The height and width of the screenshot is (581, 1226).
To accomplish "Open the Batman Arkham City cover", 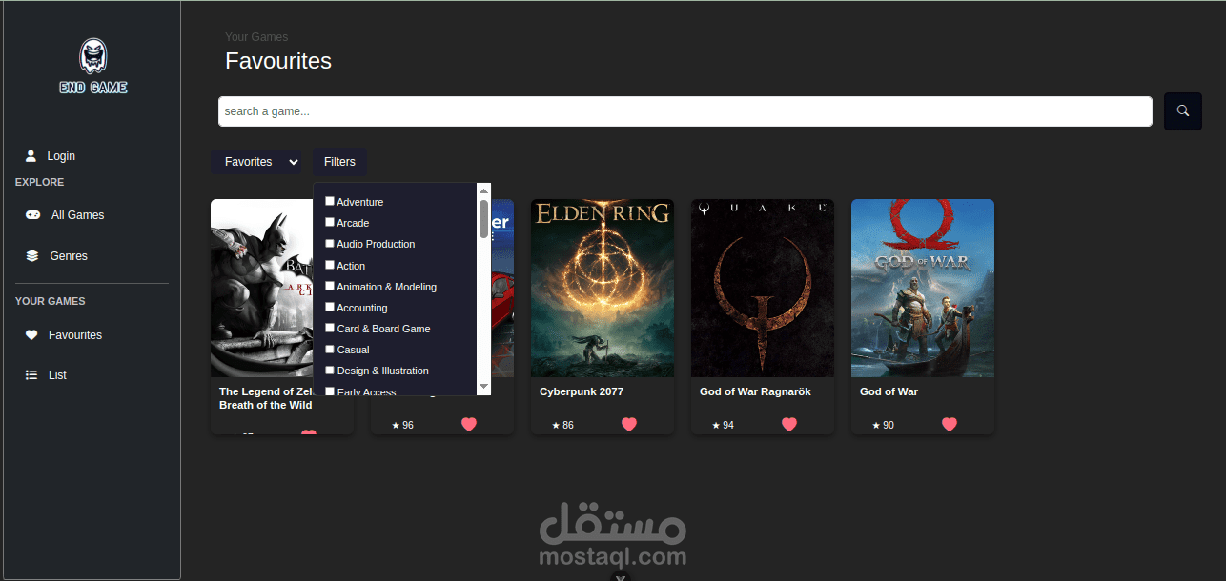I will (x=261, y=288).
